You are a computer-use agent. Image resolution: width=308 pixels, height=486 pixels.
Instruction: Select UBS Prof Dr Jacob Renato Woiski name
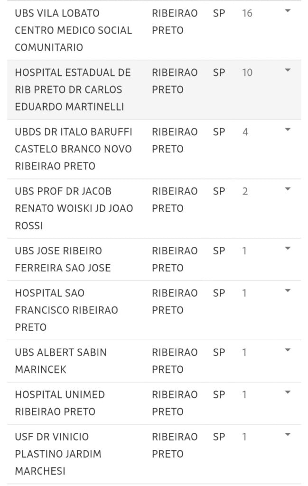(74, 208)
